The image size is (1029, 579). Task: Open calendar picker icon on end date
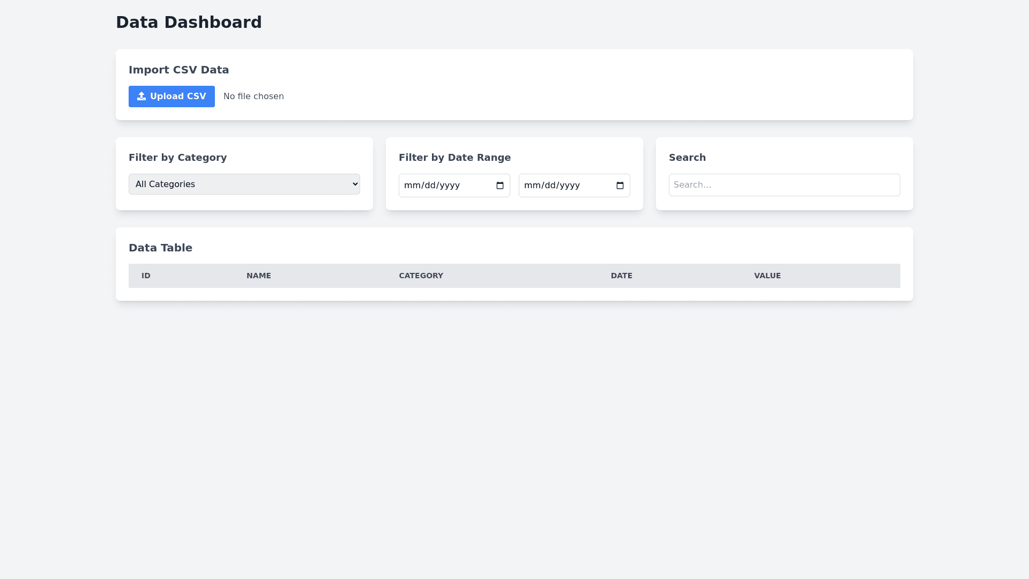[620, 185]
